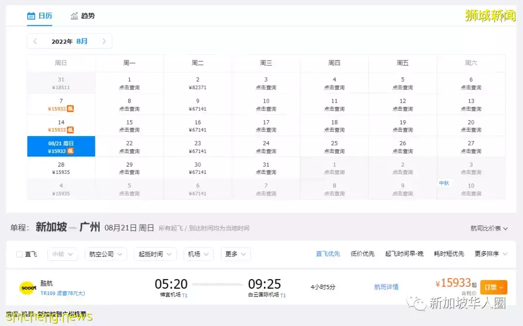Open the 机场 airport filter dropdown
This screenshot has height=326, width=523.
tap(198, 254)
